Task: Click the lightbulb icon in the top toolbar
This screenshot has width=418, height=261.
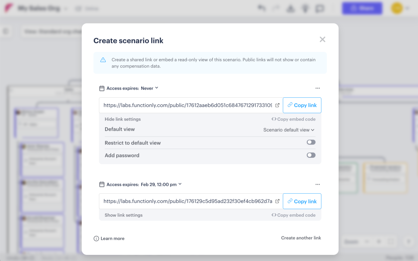Action: [x=305, y=8]
